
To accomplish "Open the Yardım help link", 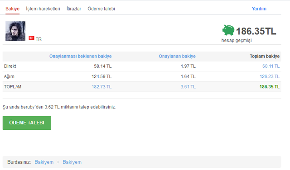I will (x=259, y=9).
